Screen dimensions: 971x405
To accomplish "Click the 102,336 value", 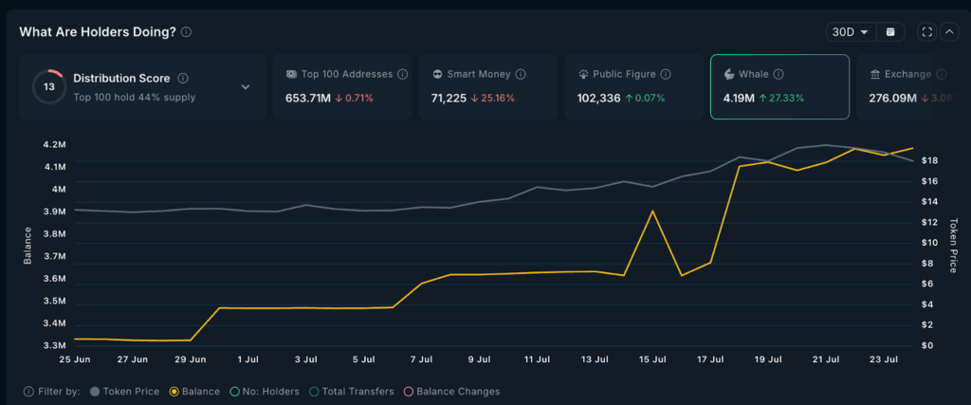I will pos(599,98).
